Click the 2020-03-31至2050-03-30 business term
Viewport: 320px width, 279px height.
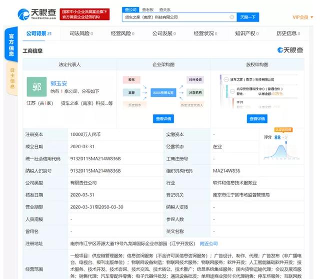tap(96, 207)
